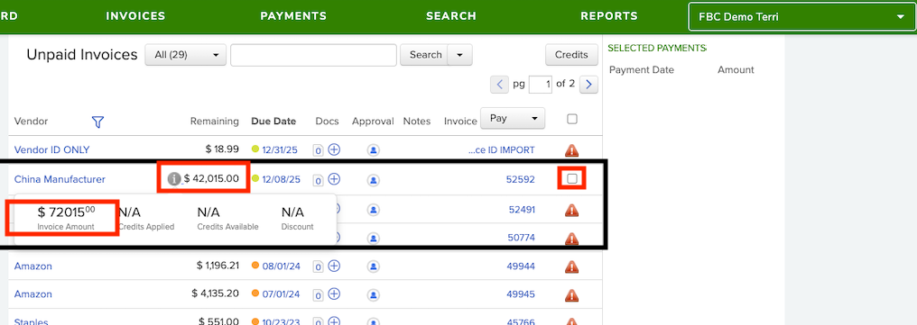Screen dimensions: 917x325
Task: Click due date 12/31/25
Action: (280, 150)
